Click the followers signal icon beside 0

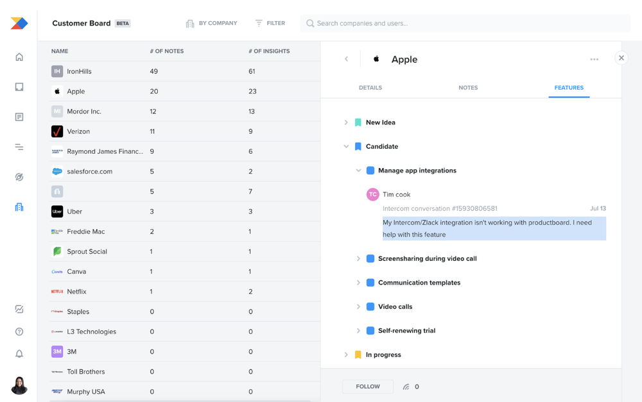[x=406, y=387]
